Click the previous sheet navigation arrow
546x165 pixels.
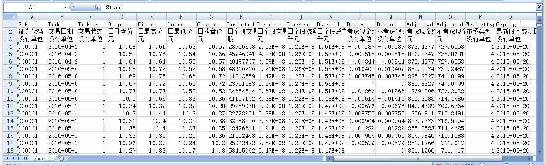[13, 158]
